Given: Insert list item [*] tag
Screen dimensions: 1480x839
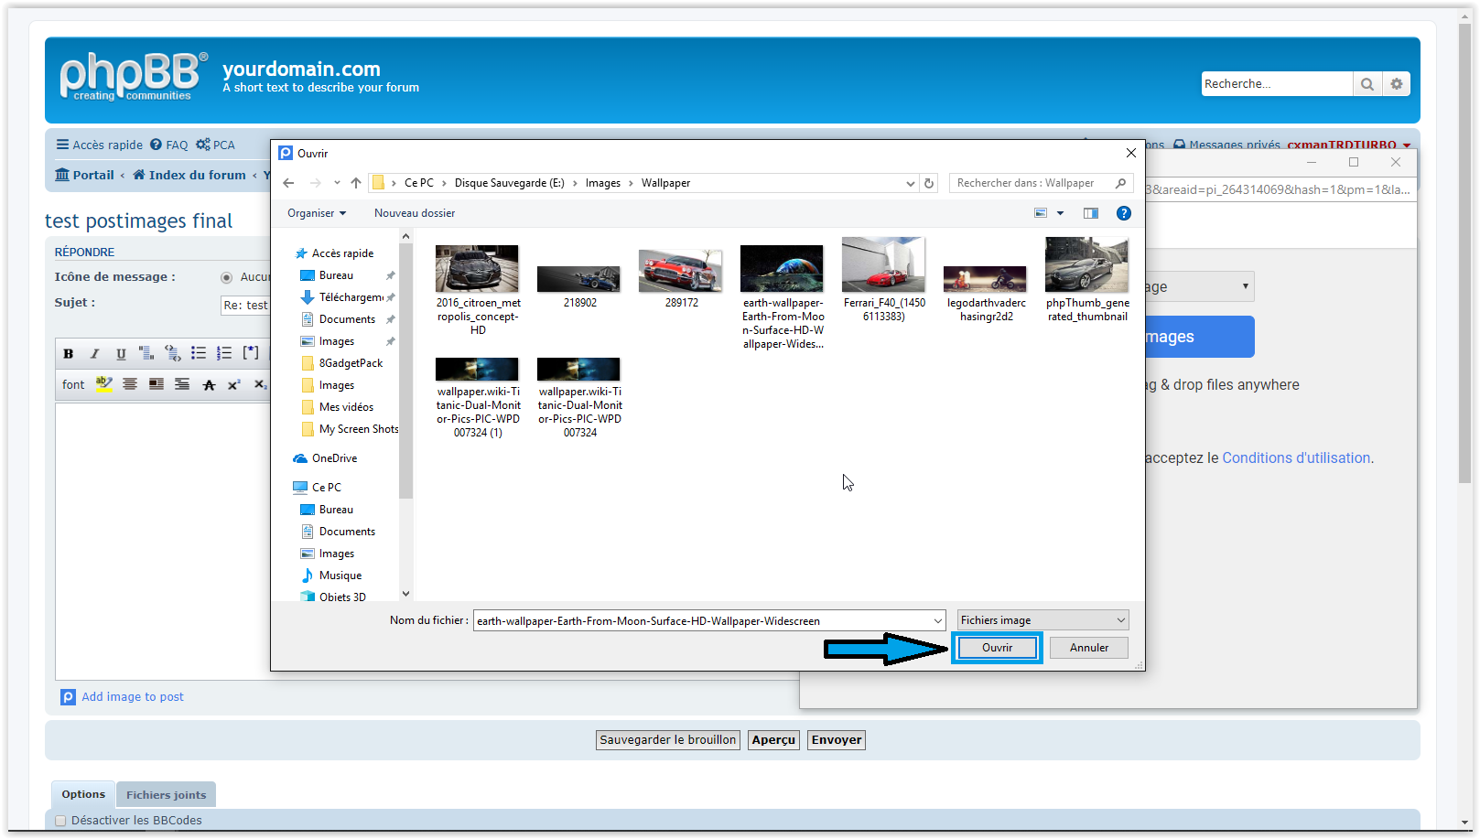Looking at the screenshot, I should tap(251, 353).
